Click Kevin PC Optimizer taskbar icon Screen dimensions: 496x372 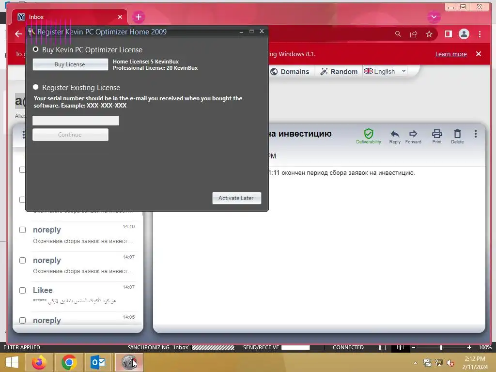point(129,362)
